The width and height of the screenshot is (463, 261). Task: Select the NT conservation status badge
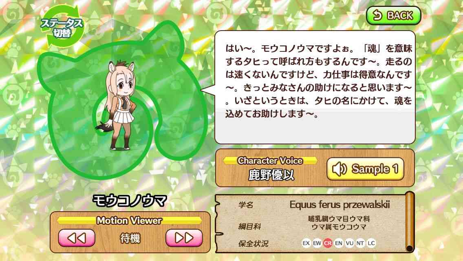click(360, 243)
